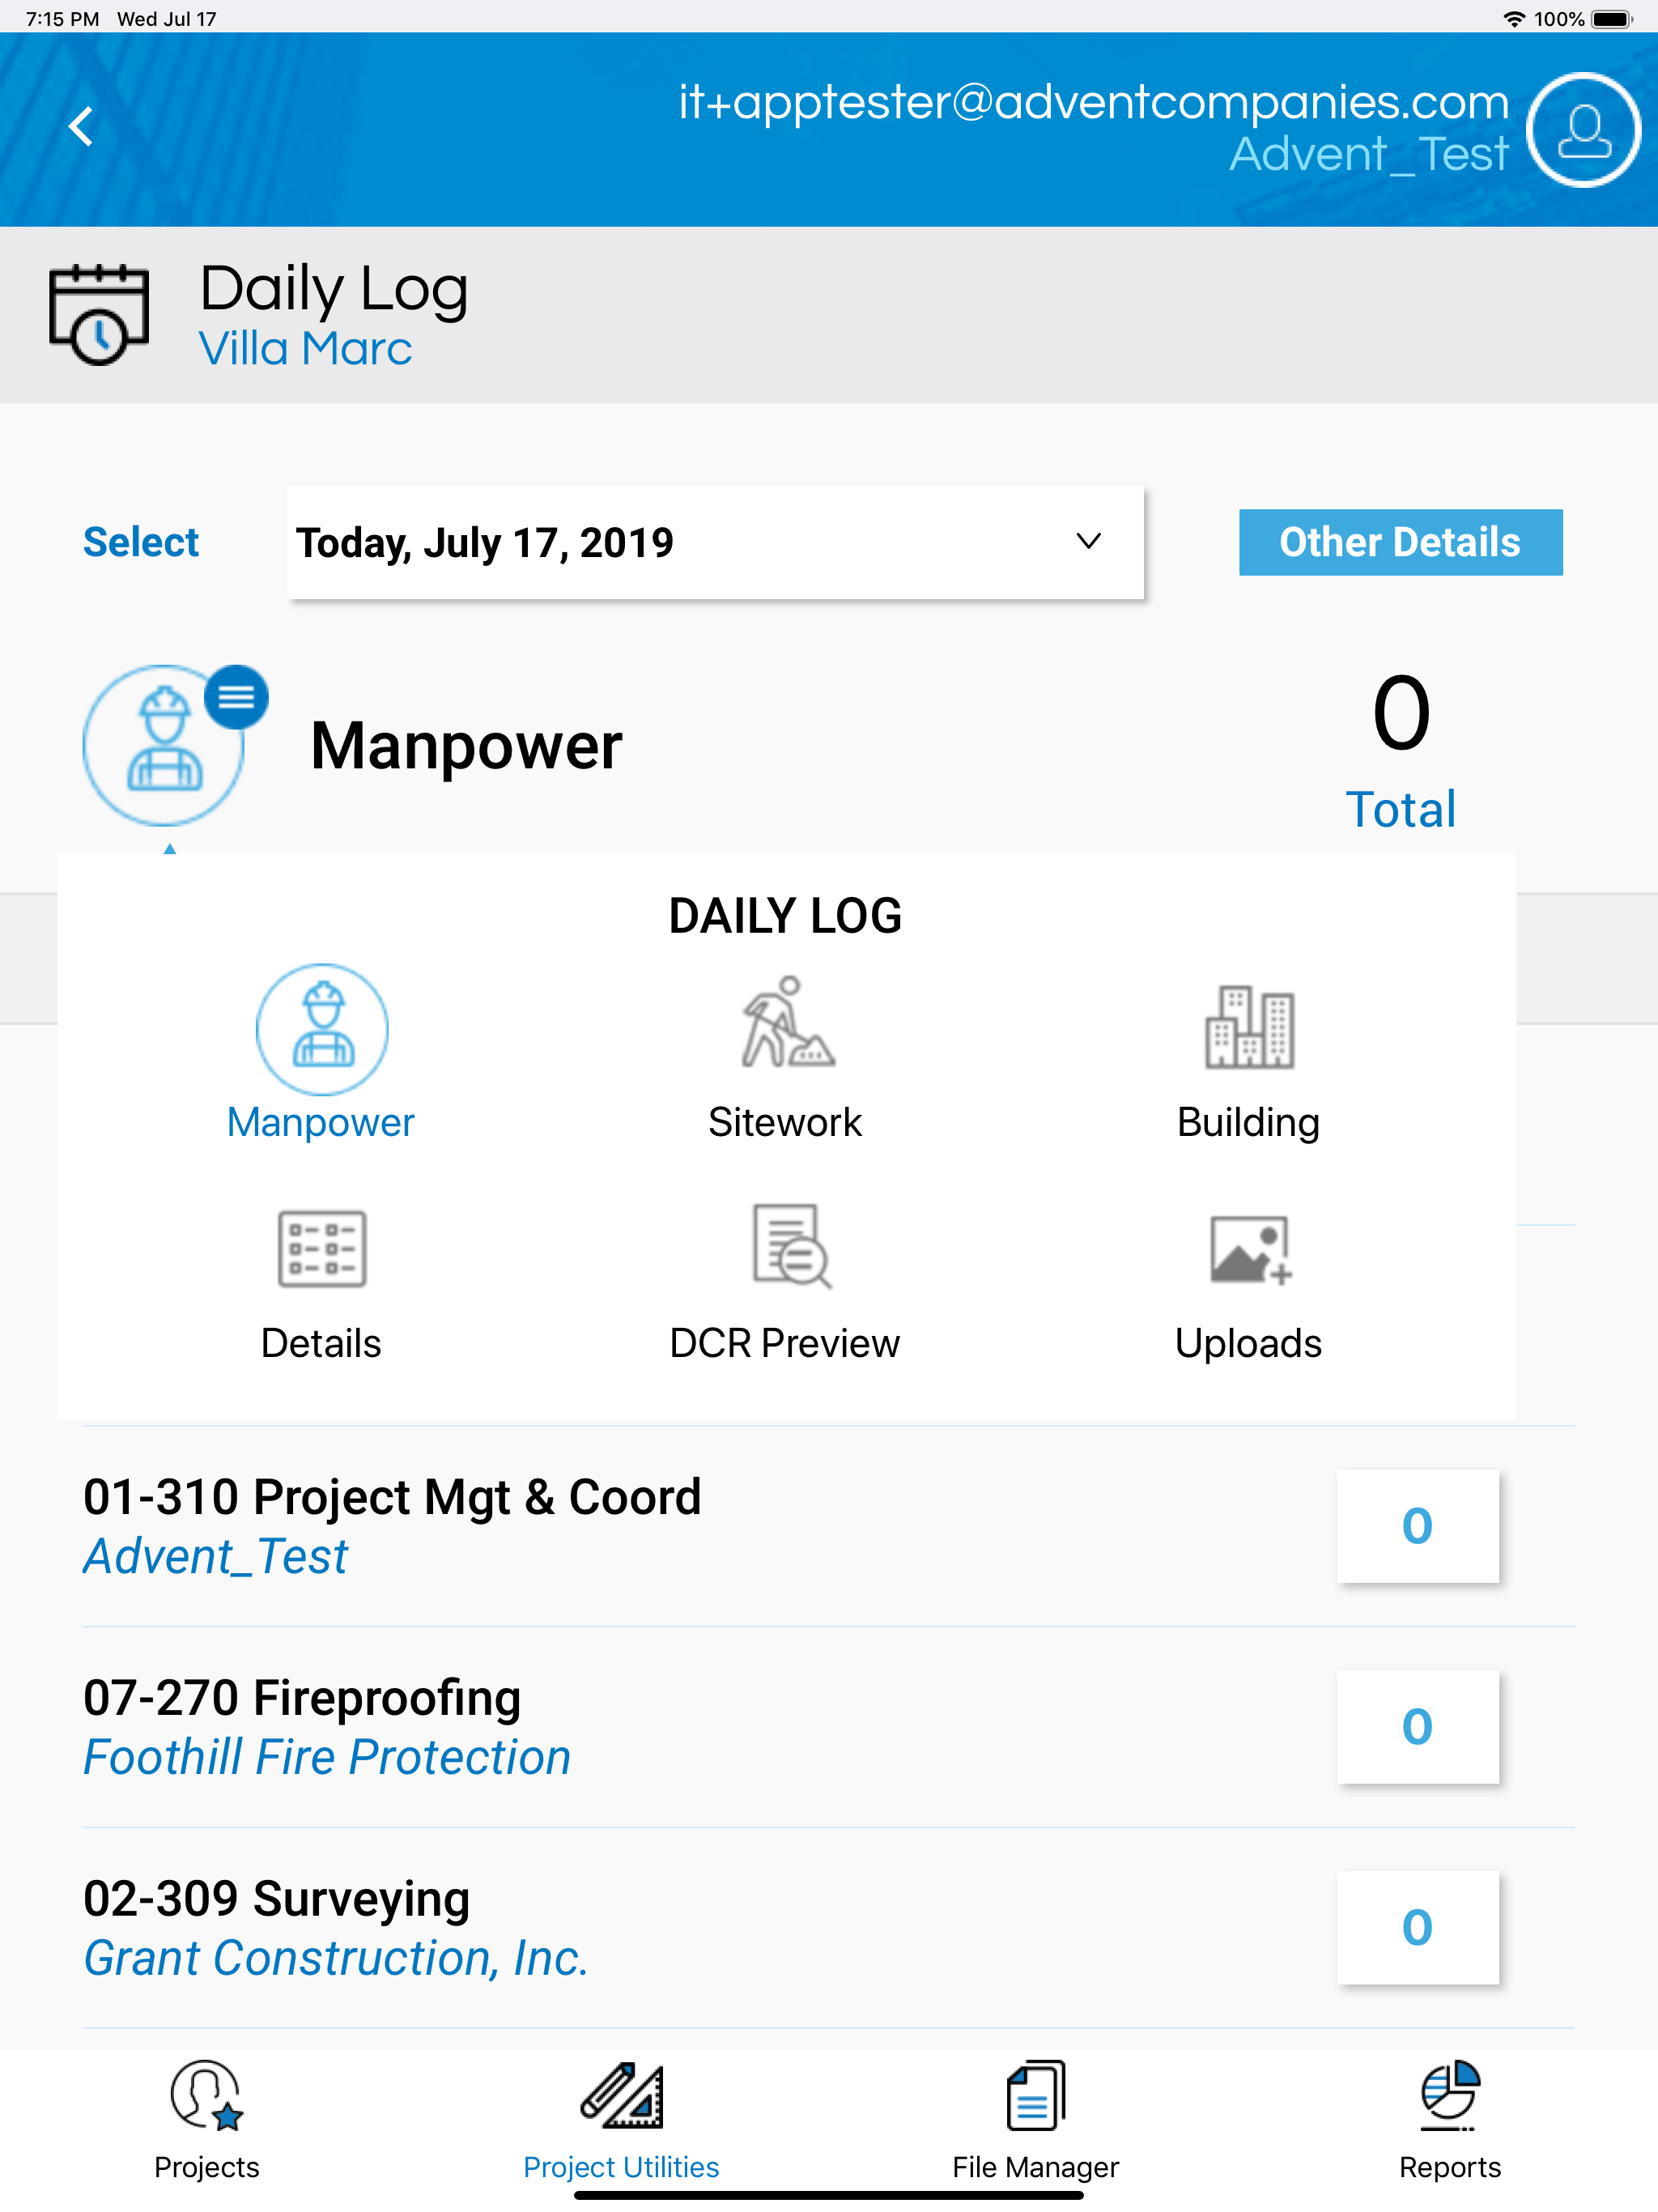Screen dimensions: 1658x2212
Task: Select Manpower in Daily Log popup
Action: (x=322, y=1030)
